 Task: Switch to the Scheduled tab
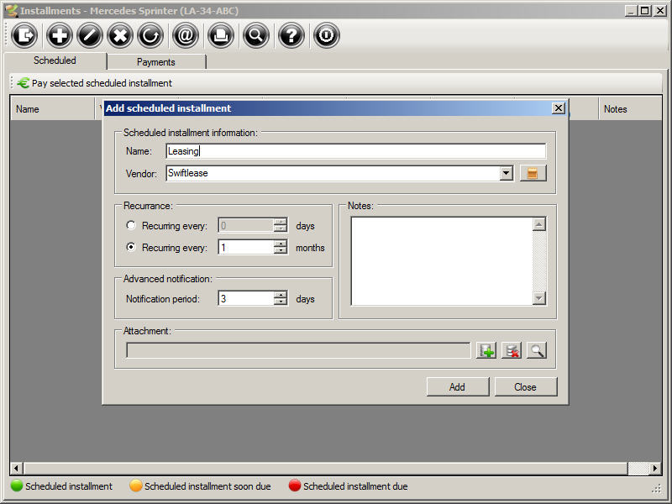point(55,60)
